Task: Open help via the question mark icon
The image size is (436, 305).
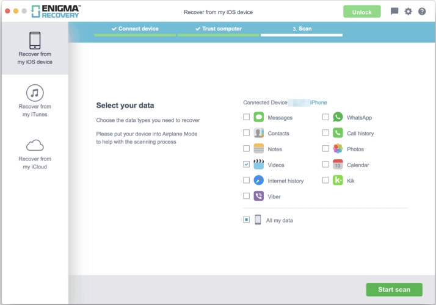Action: click(422, 12)
